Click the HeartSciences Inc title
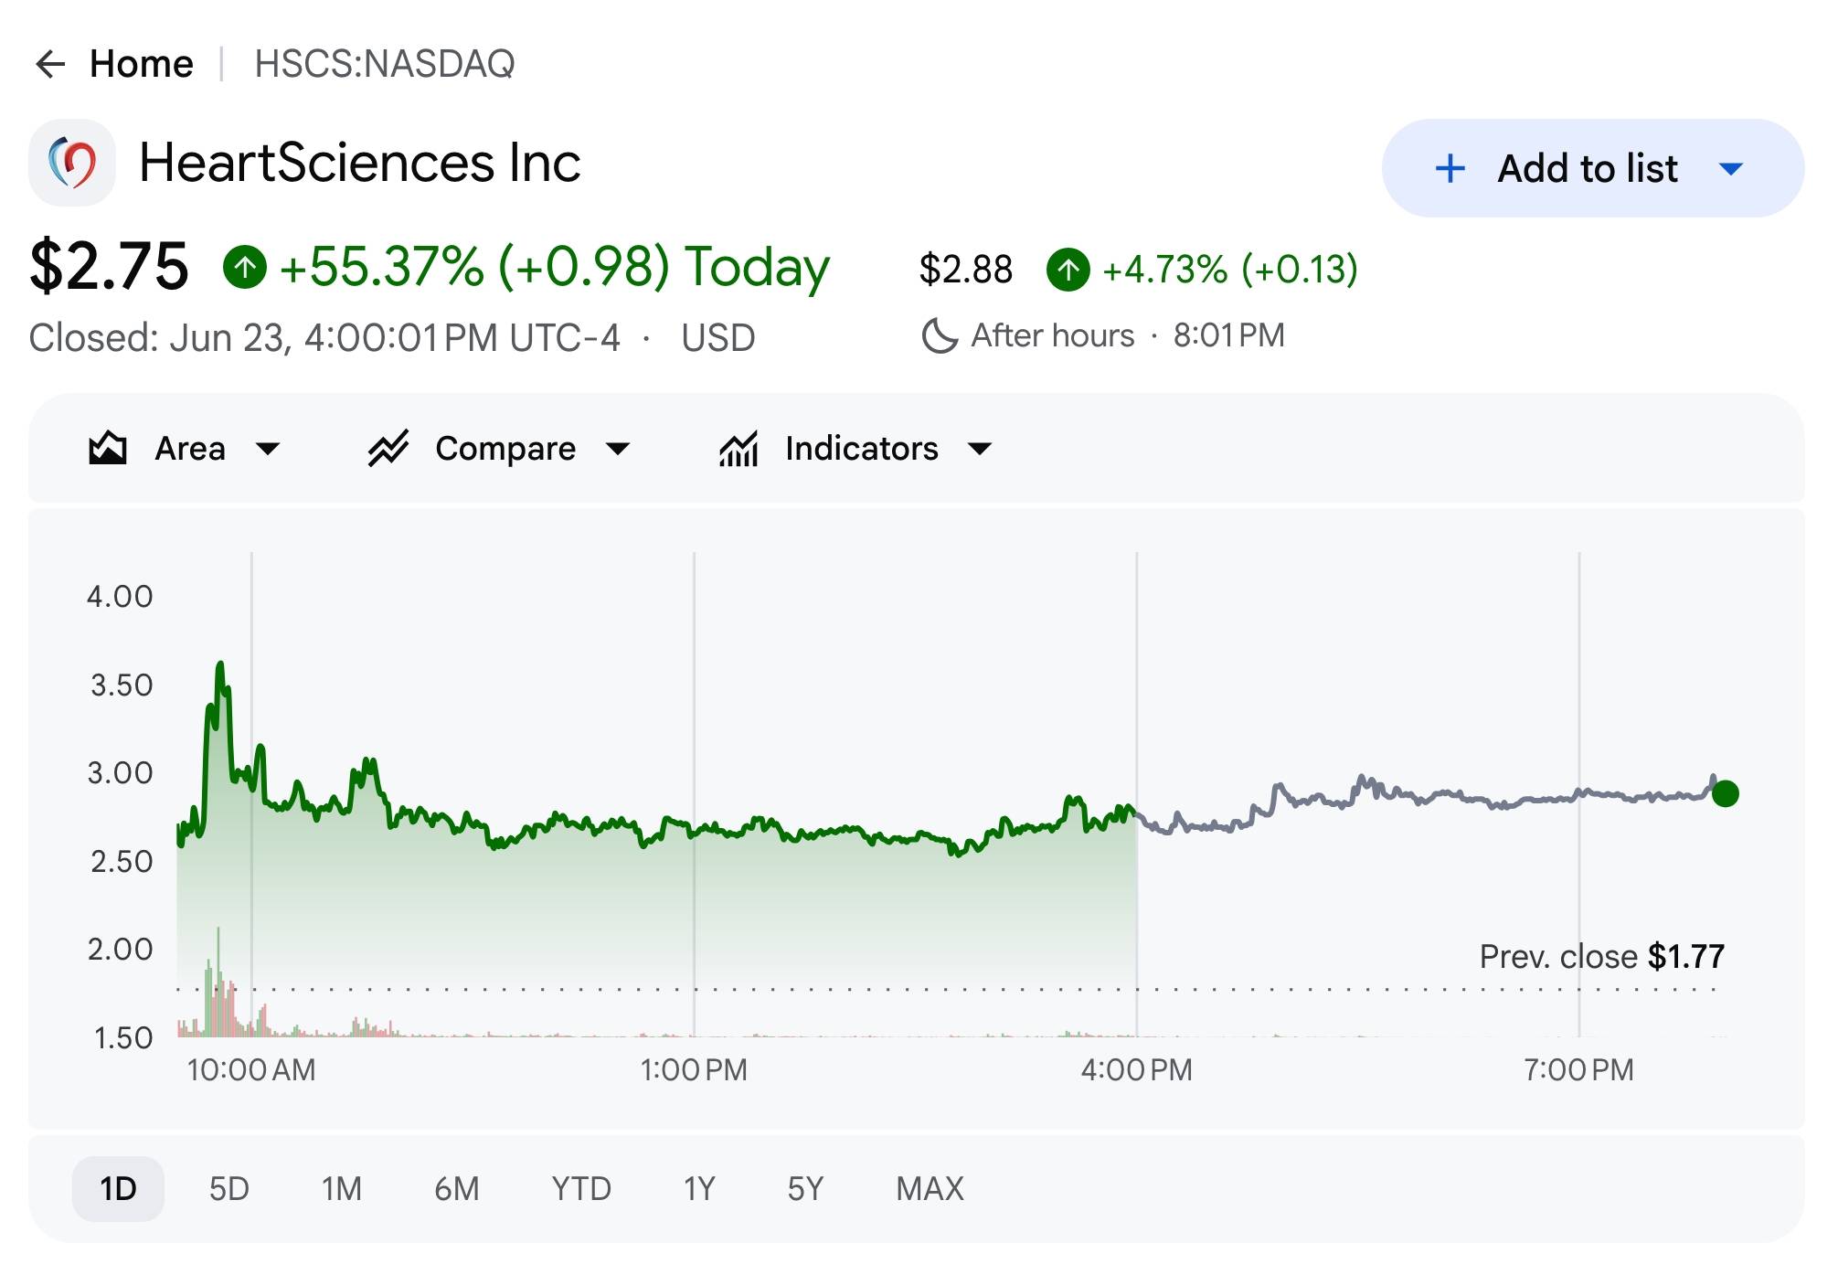 [x=360, y=163]
